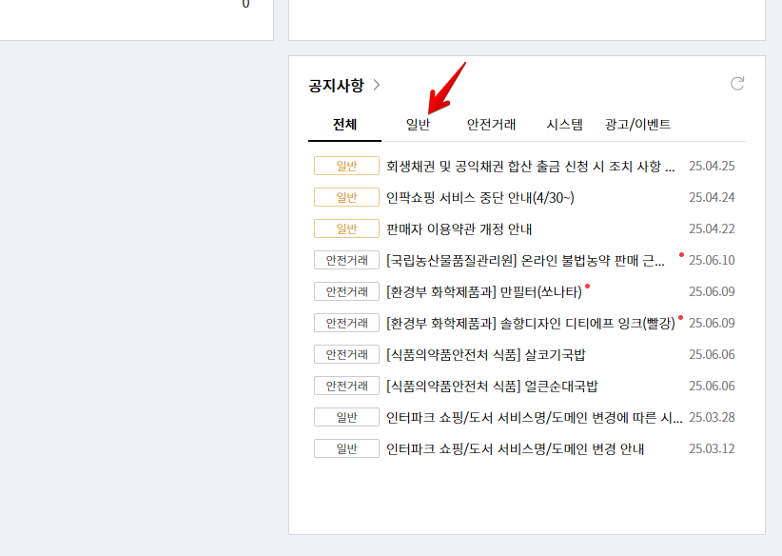
Task: Click the date 25.06.06 beside 얼큰순대국밥
Action: [x=712, y=387]
